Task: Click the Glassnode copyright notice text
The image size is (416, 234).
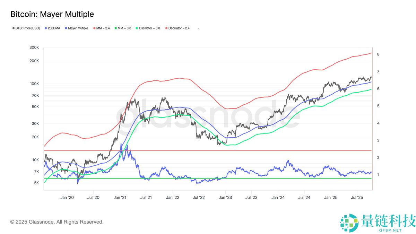Action: tap(57, 222)
